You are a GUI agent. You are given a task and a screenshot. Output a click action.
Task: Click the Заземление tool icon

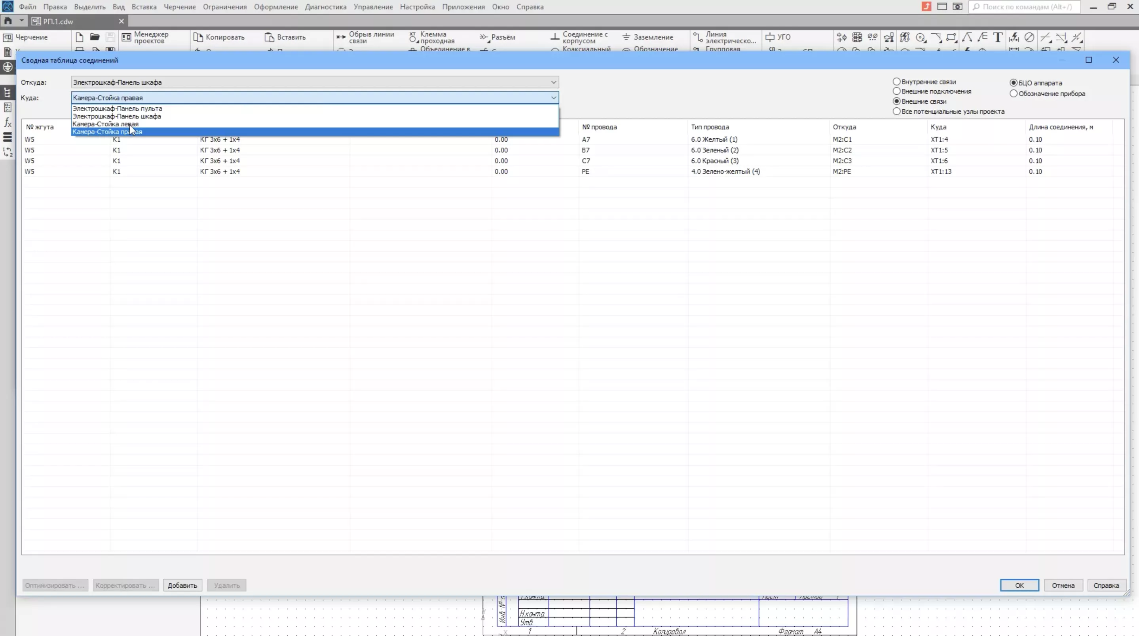tap(626, 37)
